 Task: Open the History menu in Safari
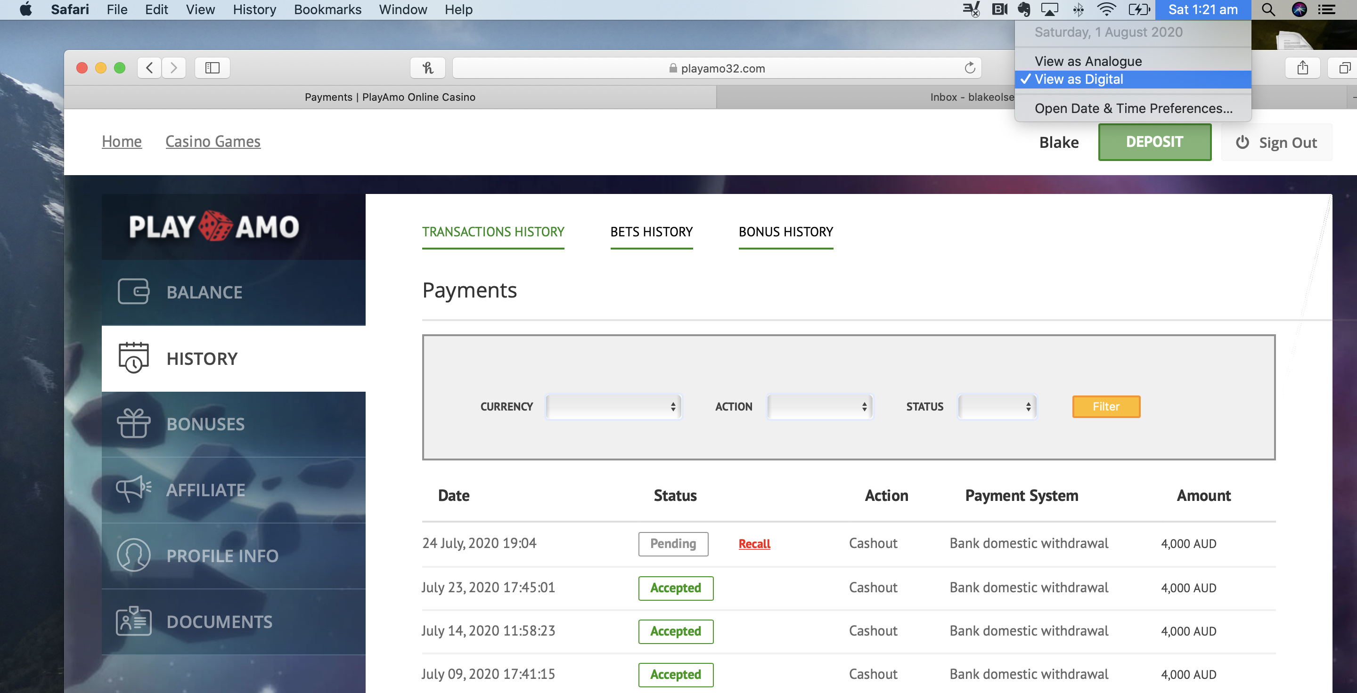254,9
